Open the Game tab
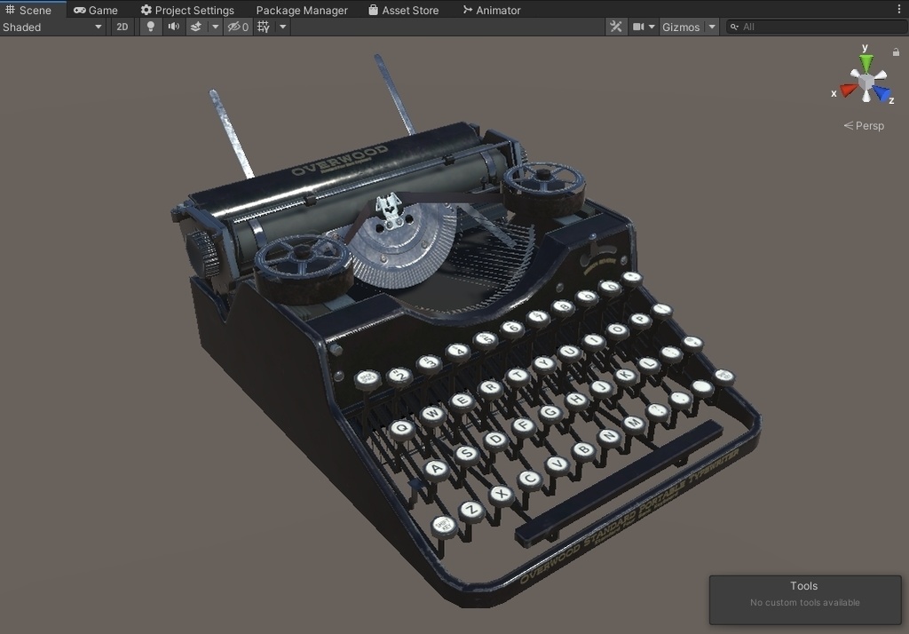Screen dimensions: 909x634 pyautogui.click(x=96, y=10)
